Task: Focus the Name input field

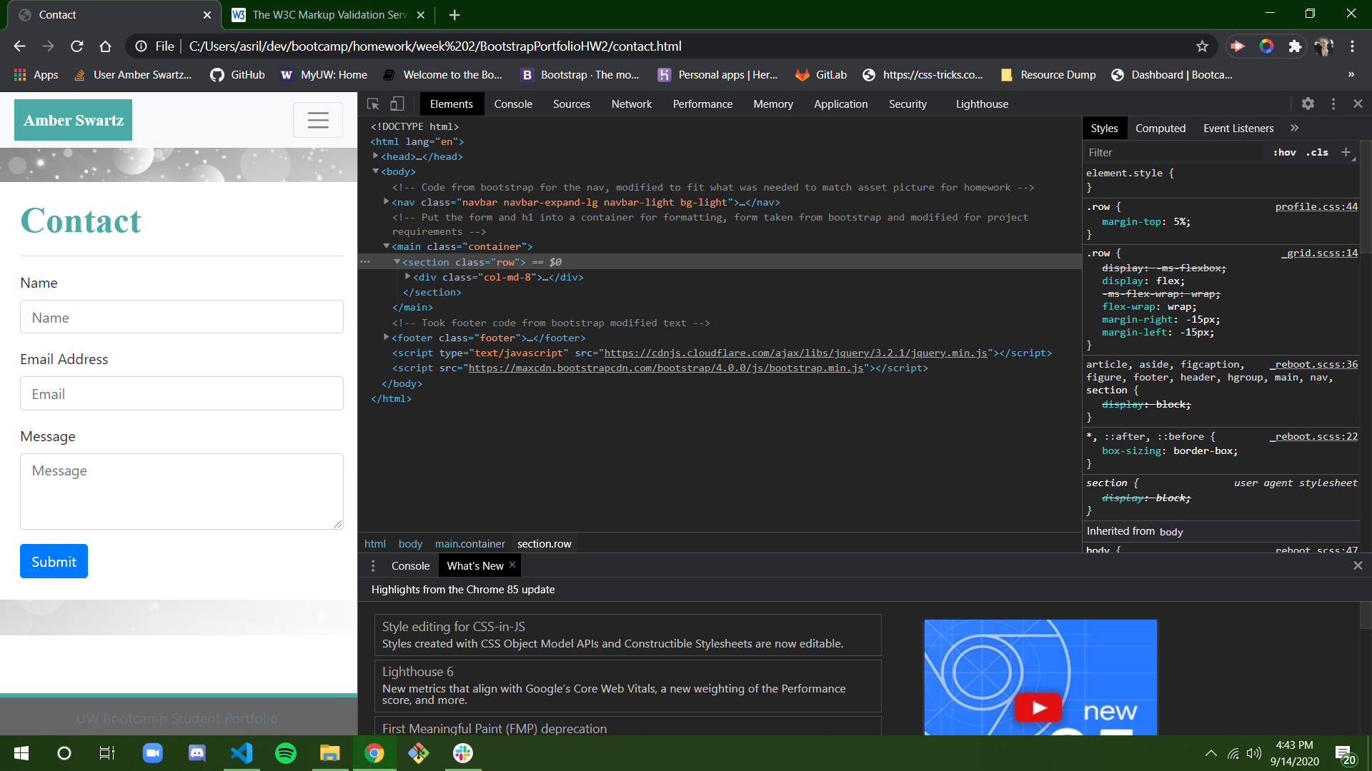Action: pyautogui.click(x=182, y=317)
